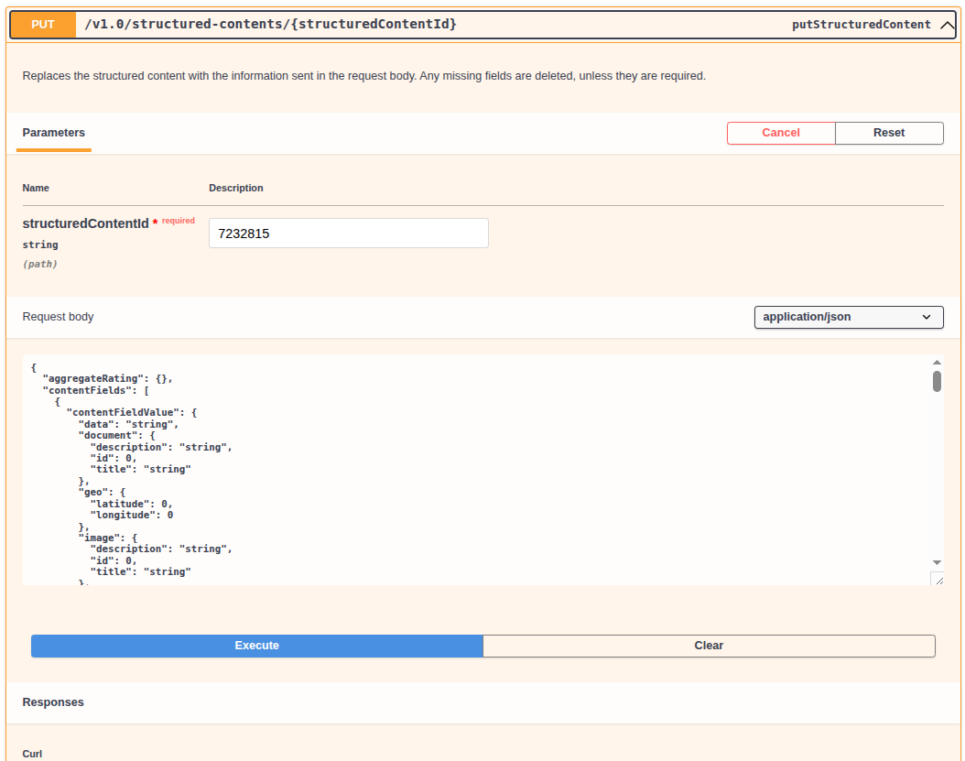Click the Request body label
Viewport: 965px width, 761px height.
(x=58, y=317)
